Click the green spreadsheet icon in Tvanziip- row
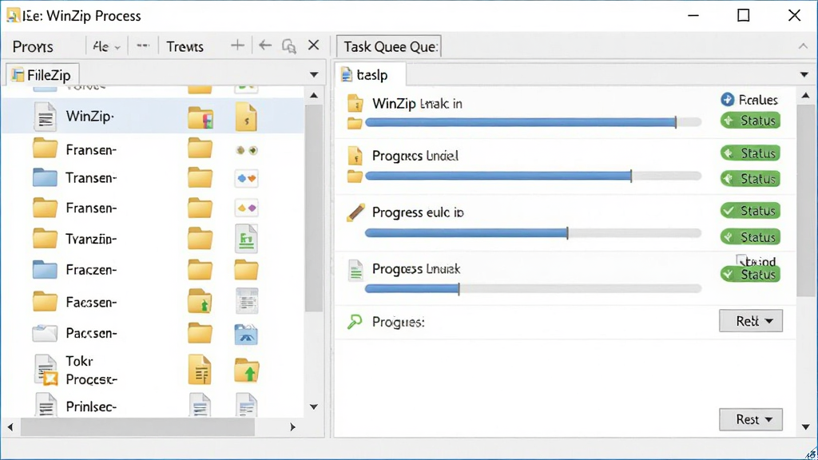The width and height of the screenshot is (818, 460). tap(246, 238)
